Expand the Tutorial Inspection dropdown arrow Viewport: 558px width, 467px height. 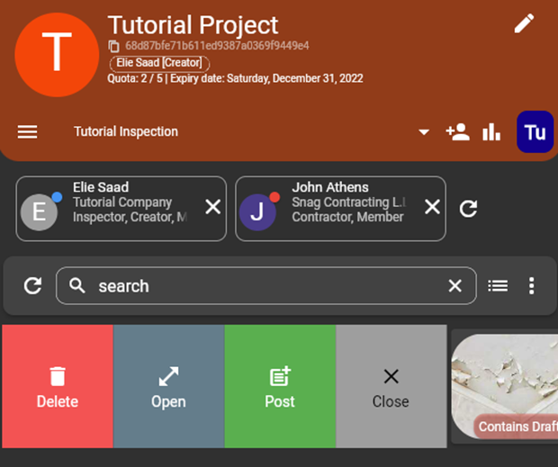424,132
